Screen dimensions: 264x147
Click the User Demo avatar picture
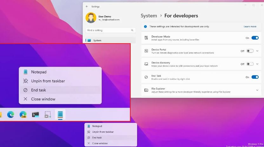tap(91, 18)
